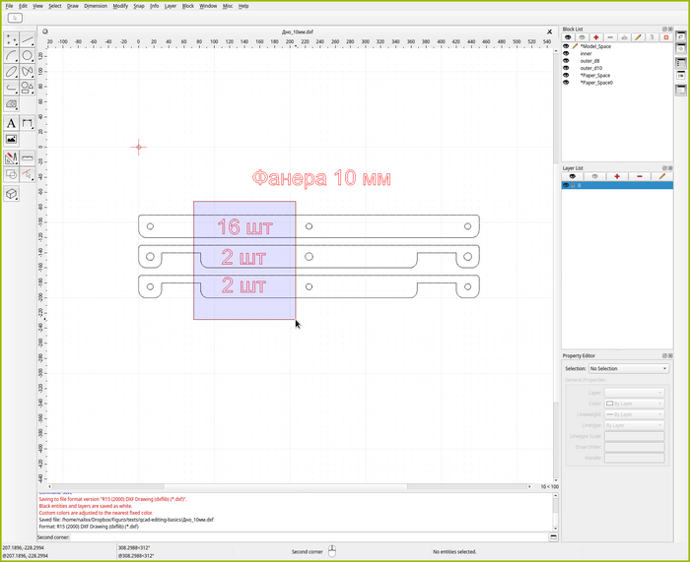Add a new block with the plus icon

[x=595, y=36]
